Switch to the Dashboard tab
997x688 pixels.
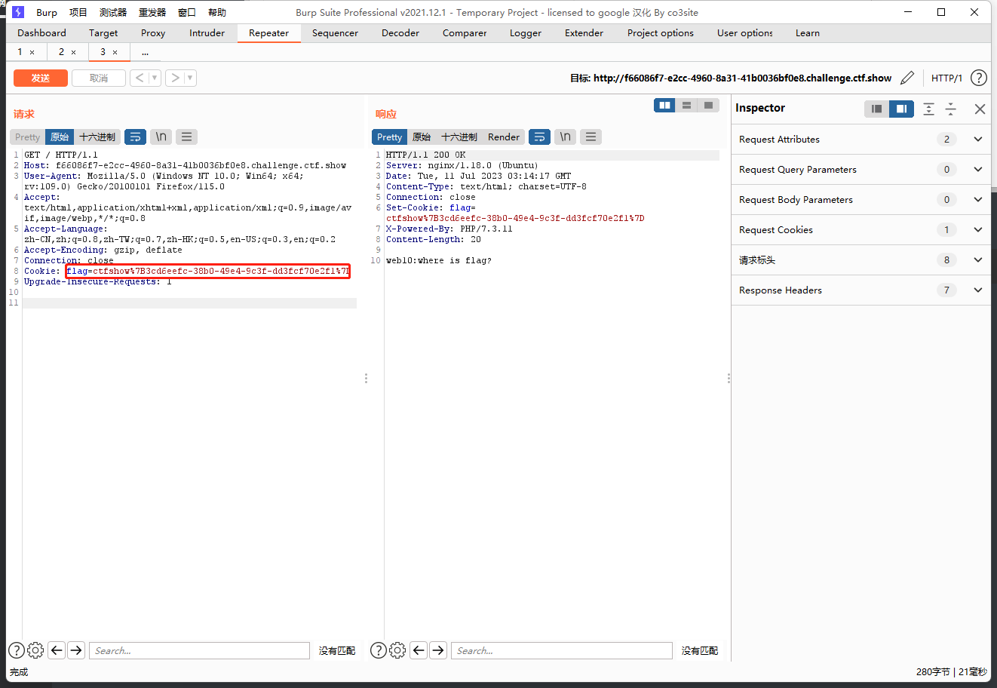pyautogui.click(x=41, y=33)
